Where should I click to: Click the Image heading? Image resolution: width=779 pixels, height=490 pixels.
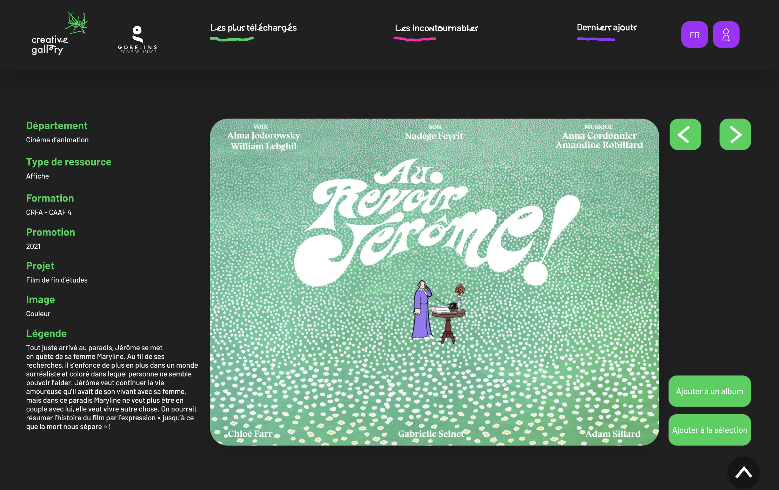(x=40, y=300)
